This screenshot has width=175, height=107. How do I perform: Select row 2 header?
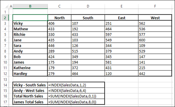pyautogui.click(x=5, y=18)
